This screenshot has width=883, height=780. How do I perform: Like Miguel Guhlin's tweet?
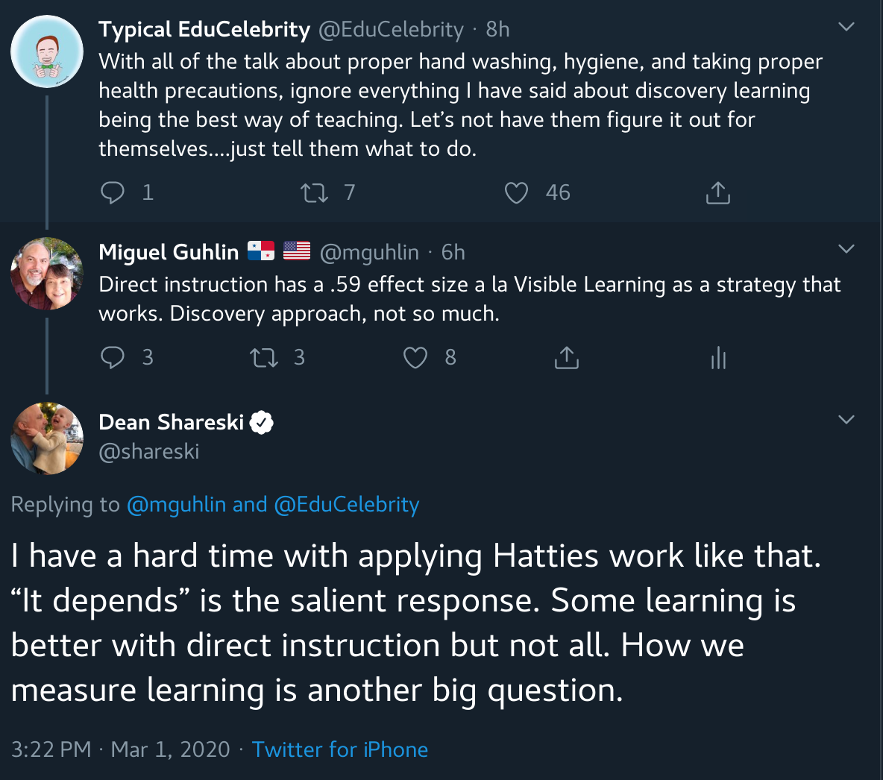(x=415, y=358)
